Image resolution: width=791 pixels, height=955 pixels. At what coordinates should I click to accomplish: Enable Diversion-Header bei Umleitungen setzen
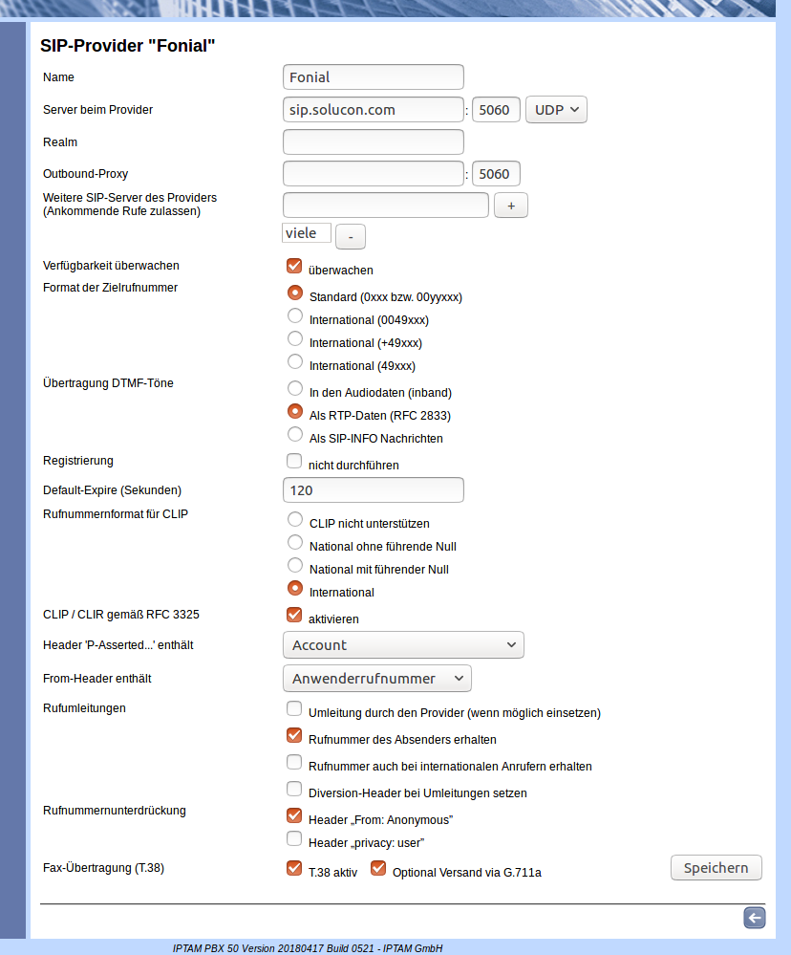tap(294, 790)
